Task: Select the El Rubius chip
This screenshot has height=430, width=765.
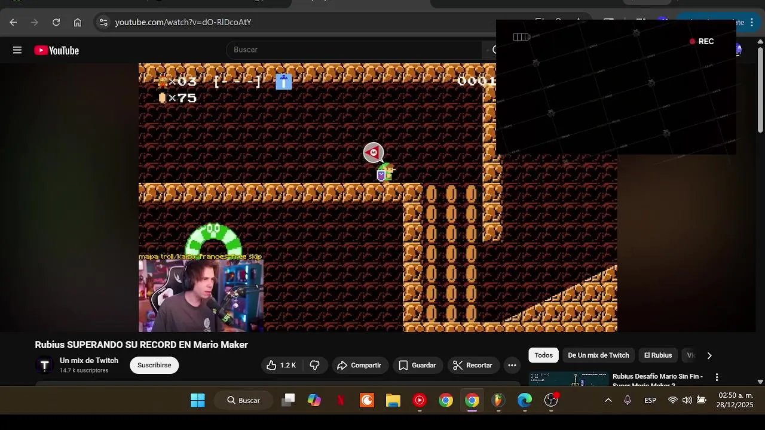Action: [658, 355]
